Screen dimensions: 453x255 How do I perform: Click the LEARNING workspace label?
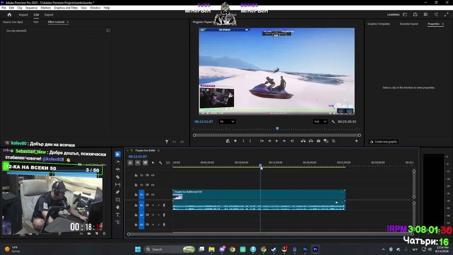393,15
